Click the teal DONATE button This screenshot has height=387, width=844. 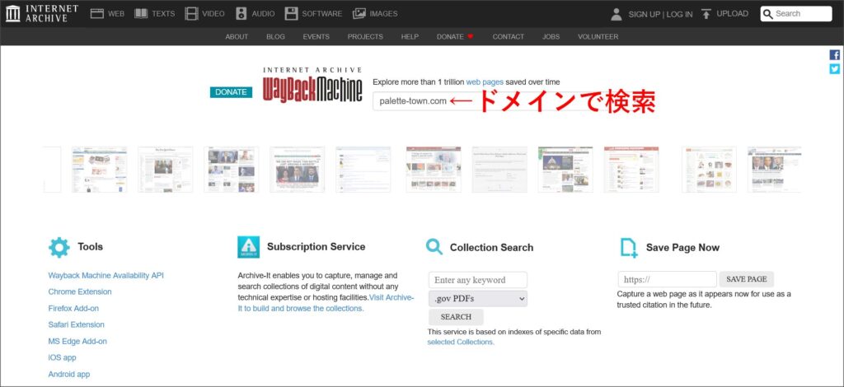point(231,92)
